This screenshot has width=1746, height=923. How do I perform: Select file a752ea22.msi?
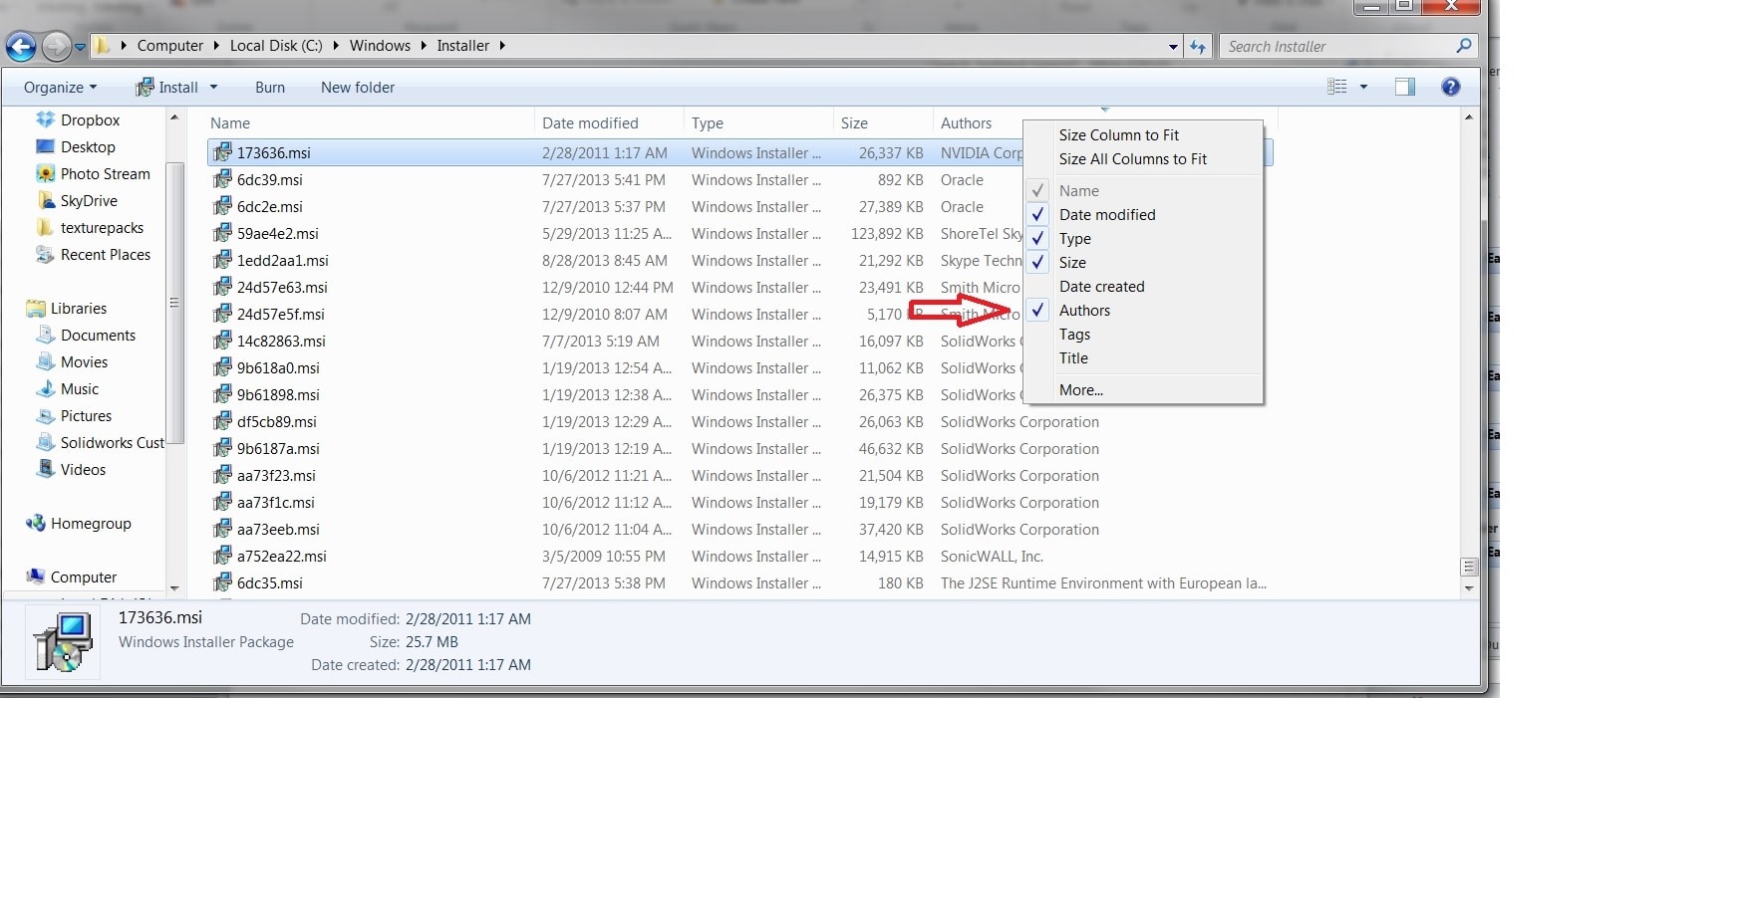point(282,557)
